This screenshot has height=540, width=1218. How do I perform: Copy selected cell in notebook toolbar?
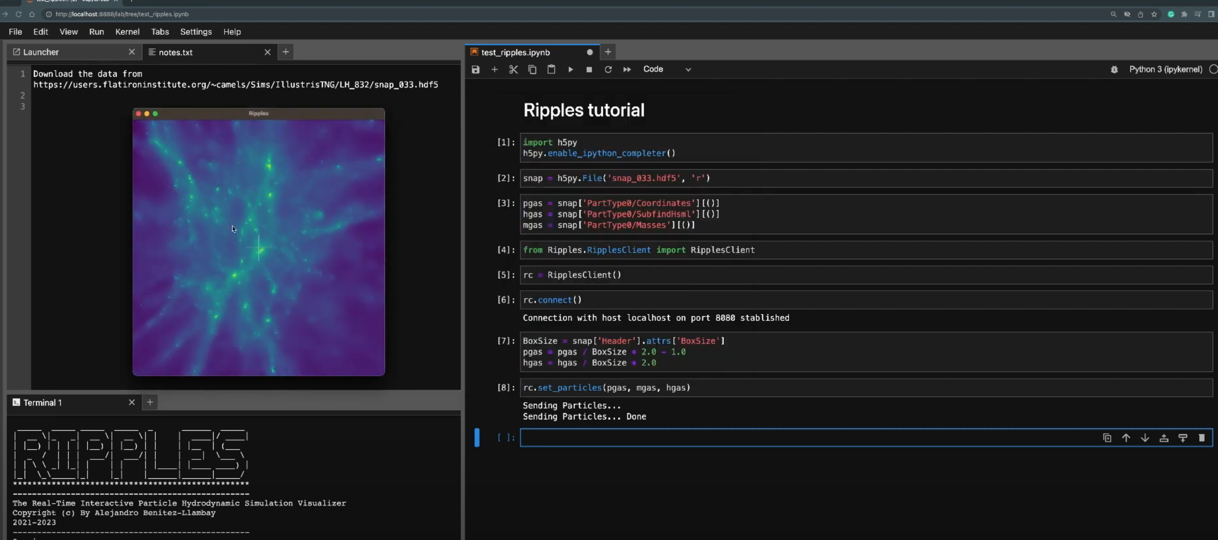(532, 70)
